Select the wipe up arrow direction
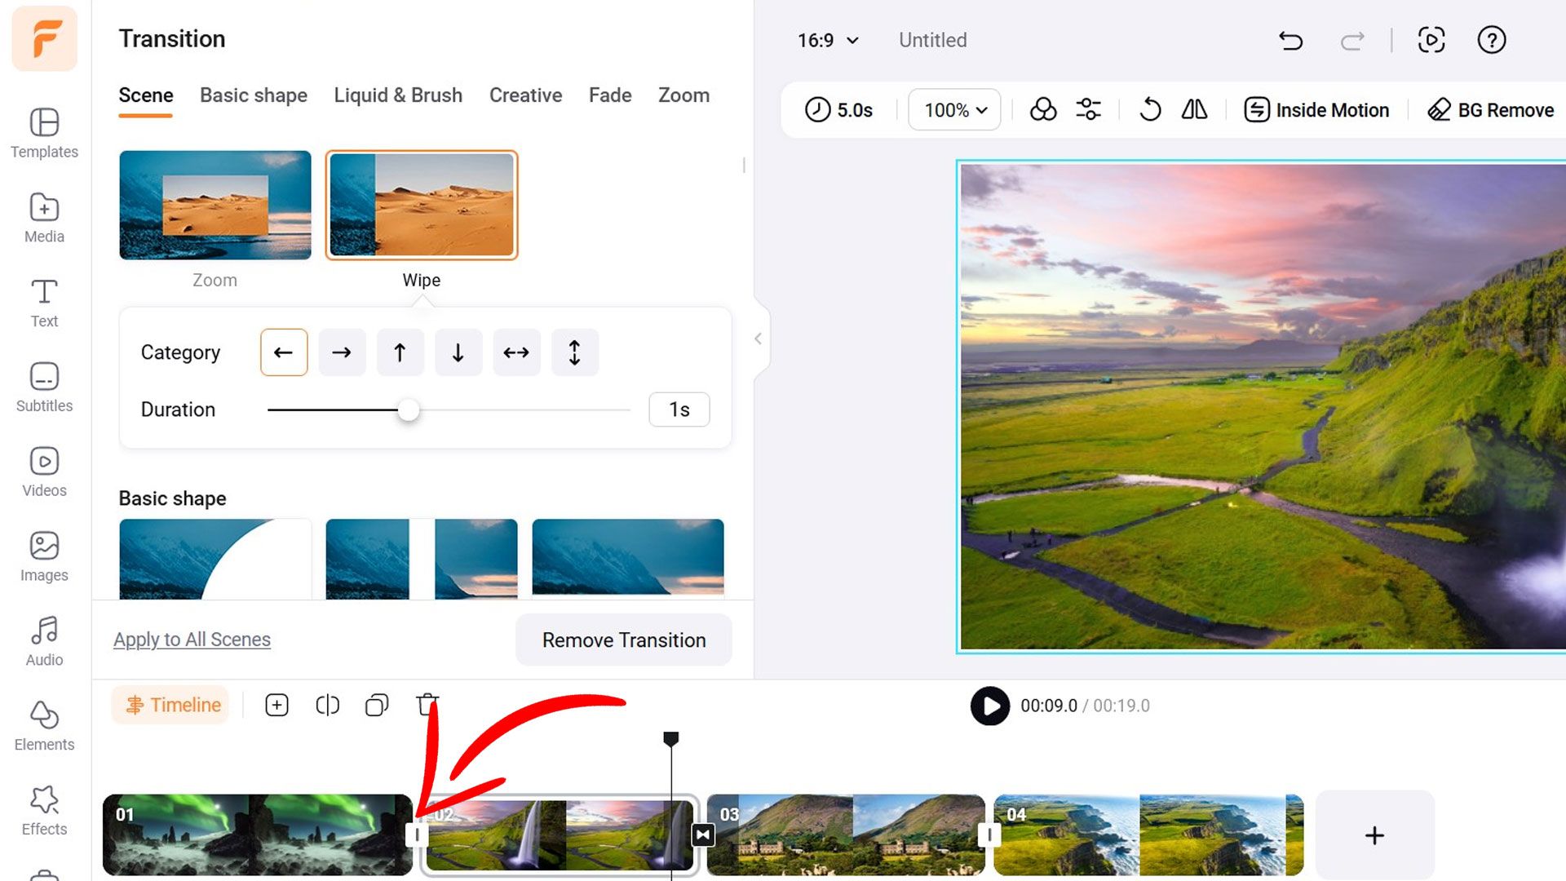1566x881 pixels. pyautogui.click(x=400, y=352)
